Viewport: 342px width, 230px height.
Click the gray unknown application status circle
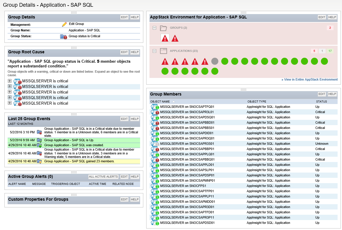pyautogui.click(x=215, y=61)
